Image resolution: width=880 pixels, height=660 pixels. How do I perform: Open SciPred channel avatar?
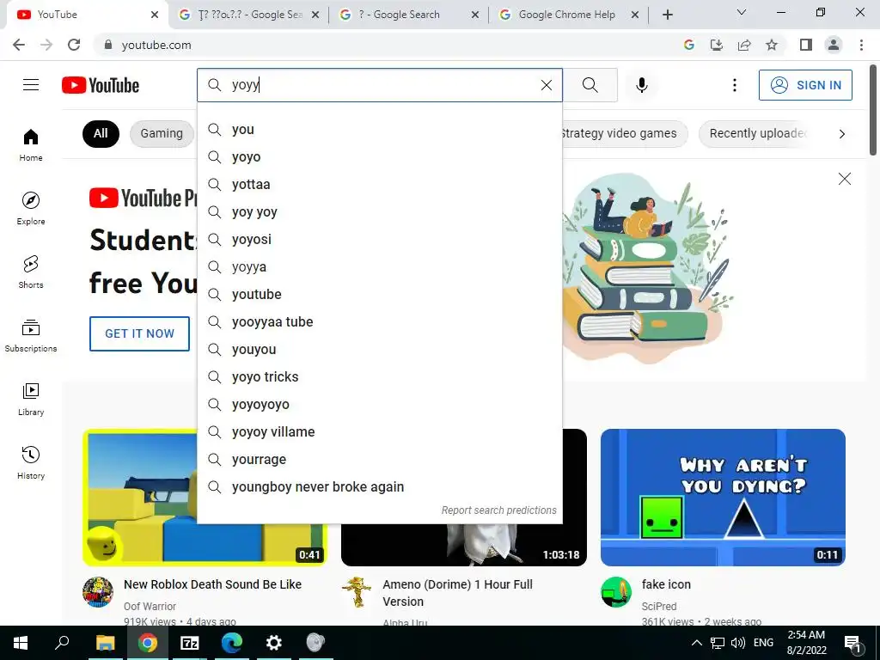[615, 591]
